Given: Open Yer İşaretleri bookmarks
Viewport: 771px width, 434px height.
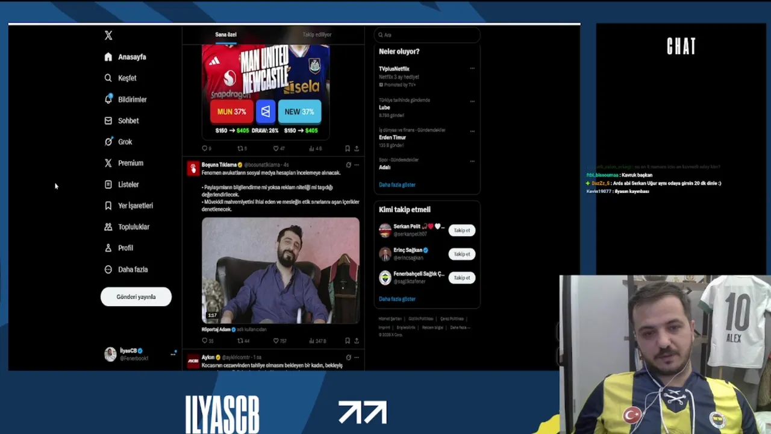Looking at the screenshot, I should (x=129, y=206).
